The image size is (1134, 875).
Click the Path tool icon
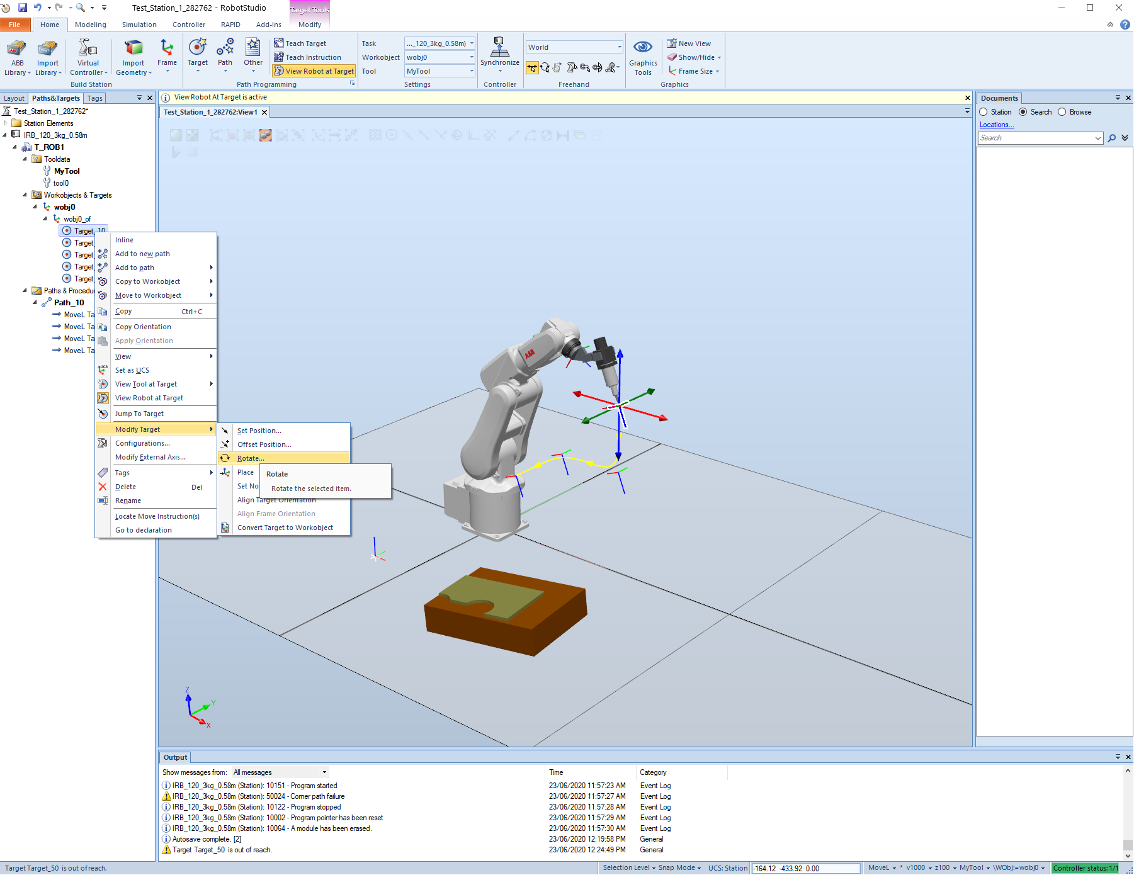pyautogui.click(x=225, y=48)
